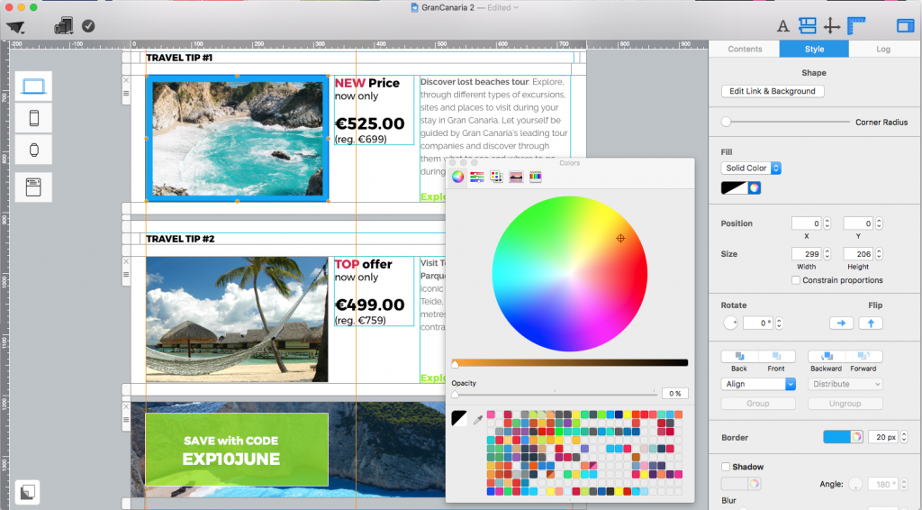Open document title Edited chevron
This screenshot has height=510, width=922.
click(516, 7)
